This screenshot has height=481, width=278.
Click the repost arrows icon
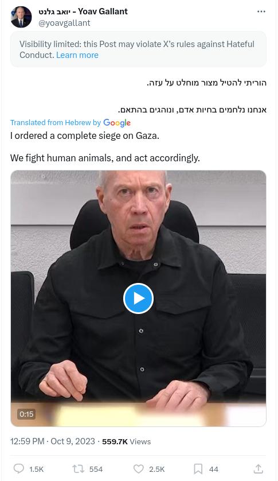[78, 469]
